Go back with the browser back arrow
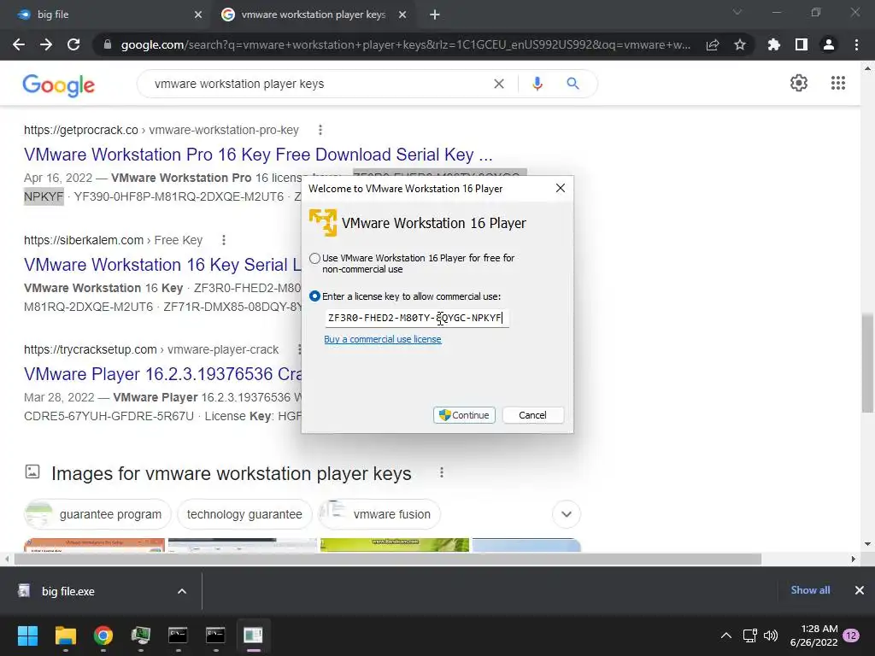This screenshot has width=875, height=656. coord(19,44)
